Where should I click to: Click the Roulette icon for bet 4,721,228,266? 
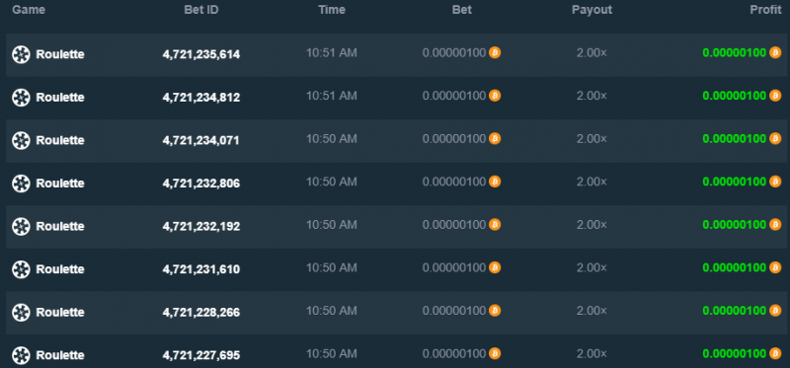tap(21, 312)
